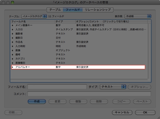The height and width of the screenshot is (119, 160).
Task: Click the 作成時刻 option text of 入力時刻
Action: (81, 46)
